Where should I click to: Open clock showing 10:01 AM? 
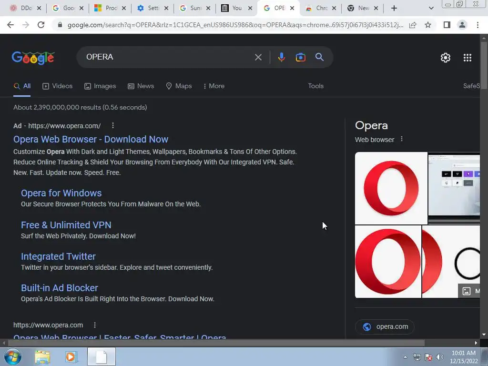point(464,357)
